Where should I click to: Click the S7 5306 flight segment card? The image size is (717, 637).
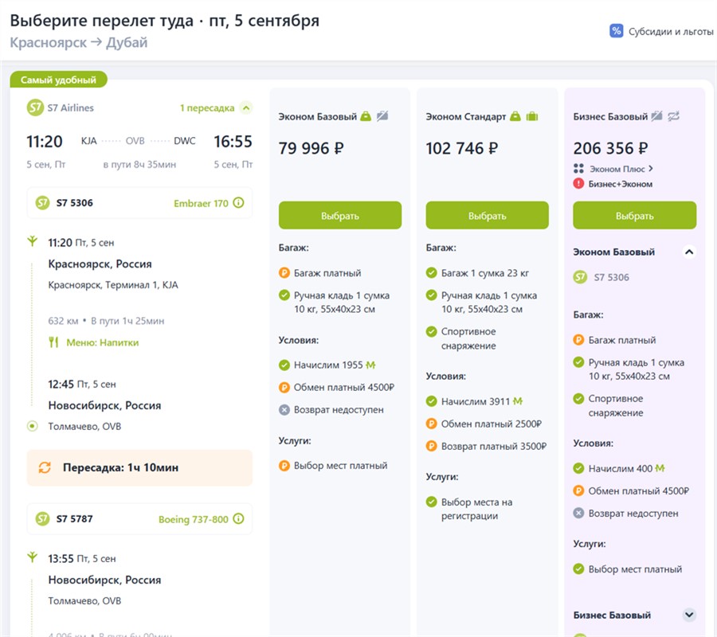point(139,203)
